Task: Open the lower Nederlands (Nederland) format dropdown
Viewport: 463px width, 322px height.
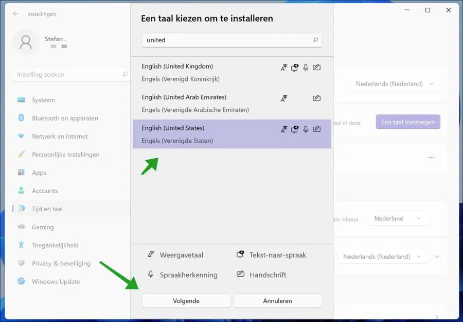Action: [382, 257]
